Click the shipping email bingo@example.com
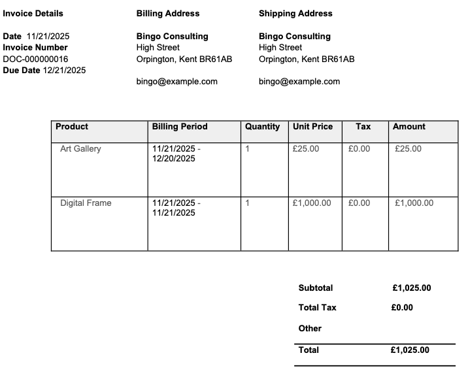This screenshot has width=468, height=381. point(299,82)
